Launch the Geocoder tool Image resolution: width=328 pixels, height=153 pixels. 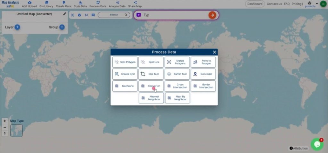[x=203, y=74]
